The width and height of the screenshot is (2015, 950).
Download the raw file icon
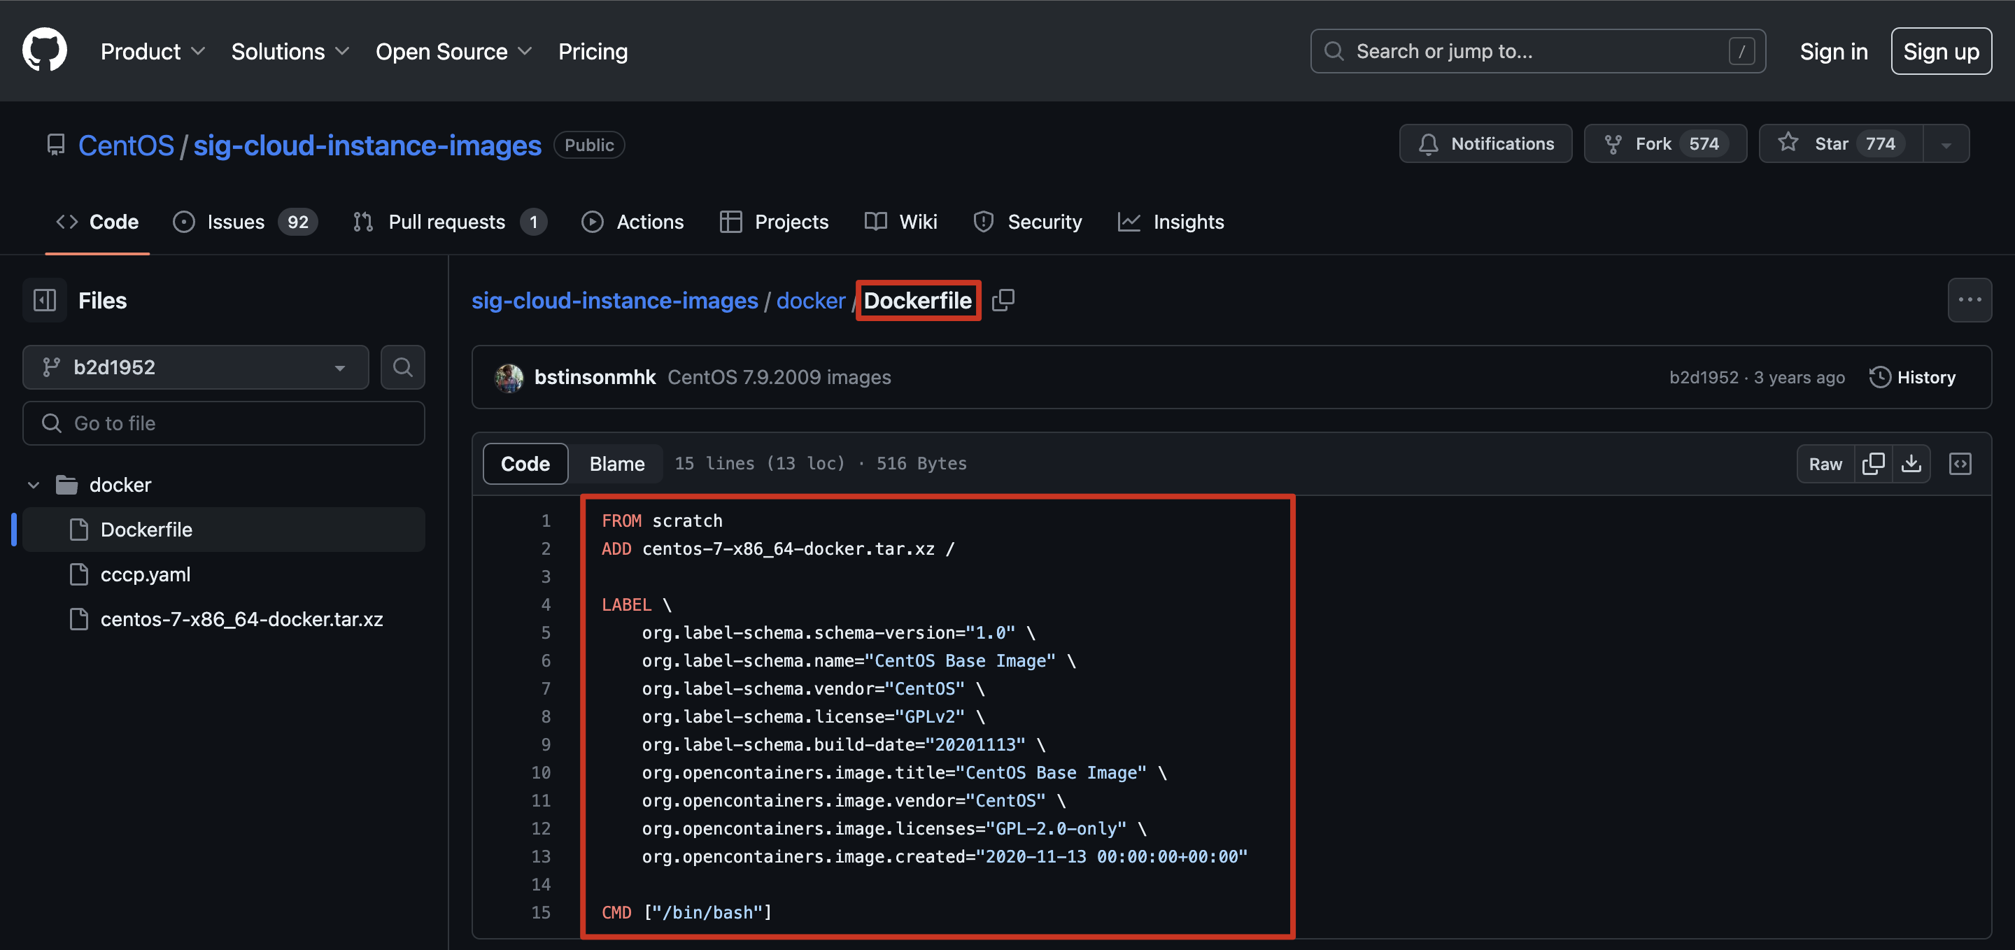click(x=1911, y=464)
